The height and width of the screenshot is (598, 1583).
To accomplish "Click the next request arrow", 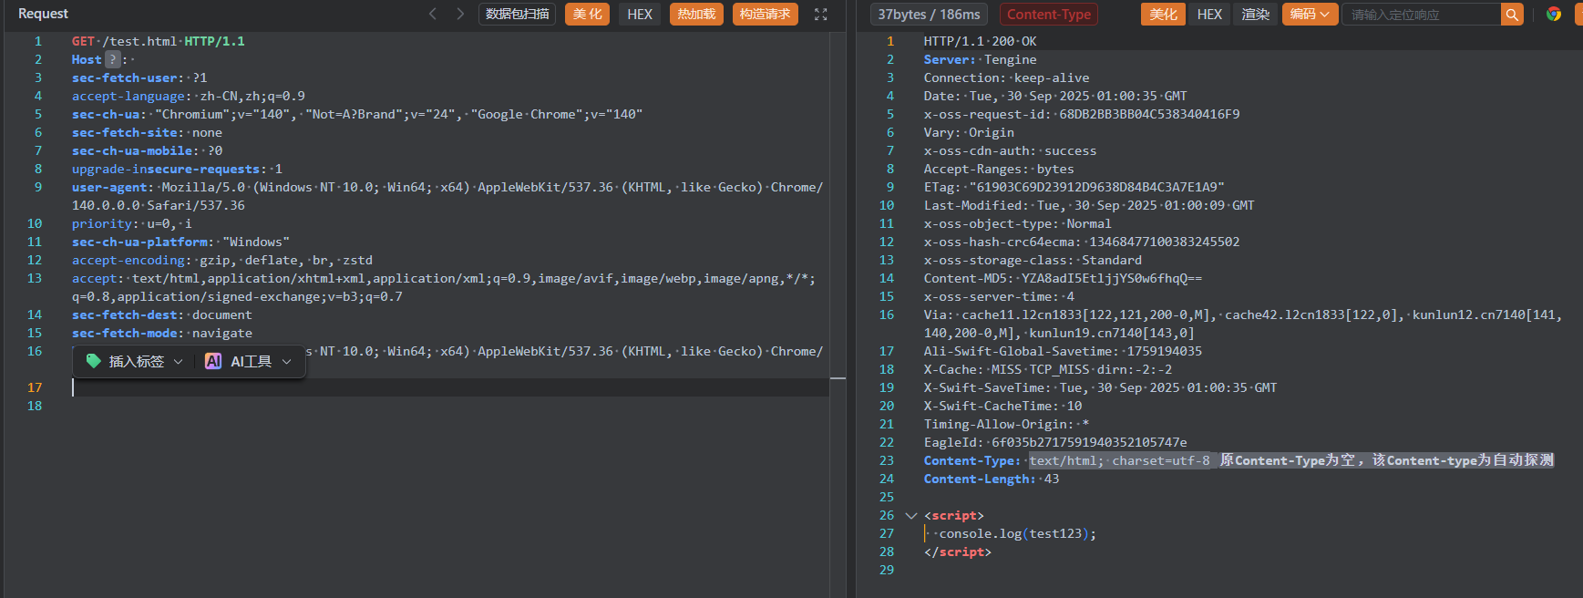I will pos(460,14).
